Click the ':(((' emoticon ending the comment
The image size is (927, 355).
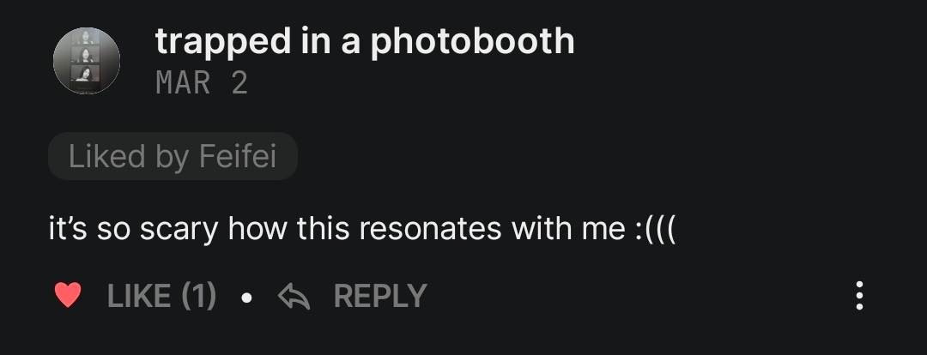pyautogui.click(x=655, y=229)
